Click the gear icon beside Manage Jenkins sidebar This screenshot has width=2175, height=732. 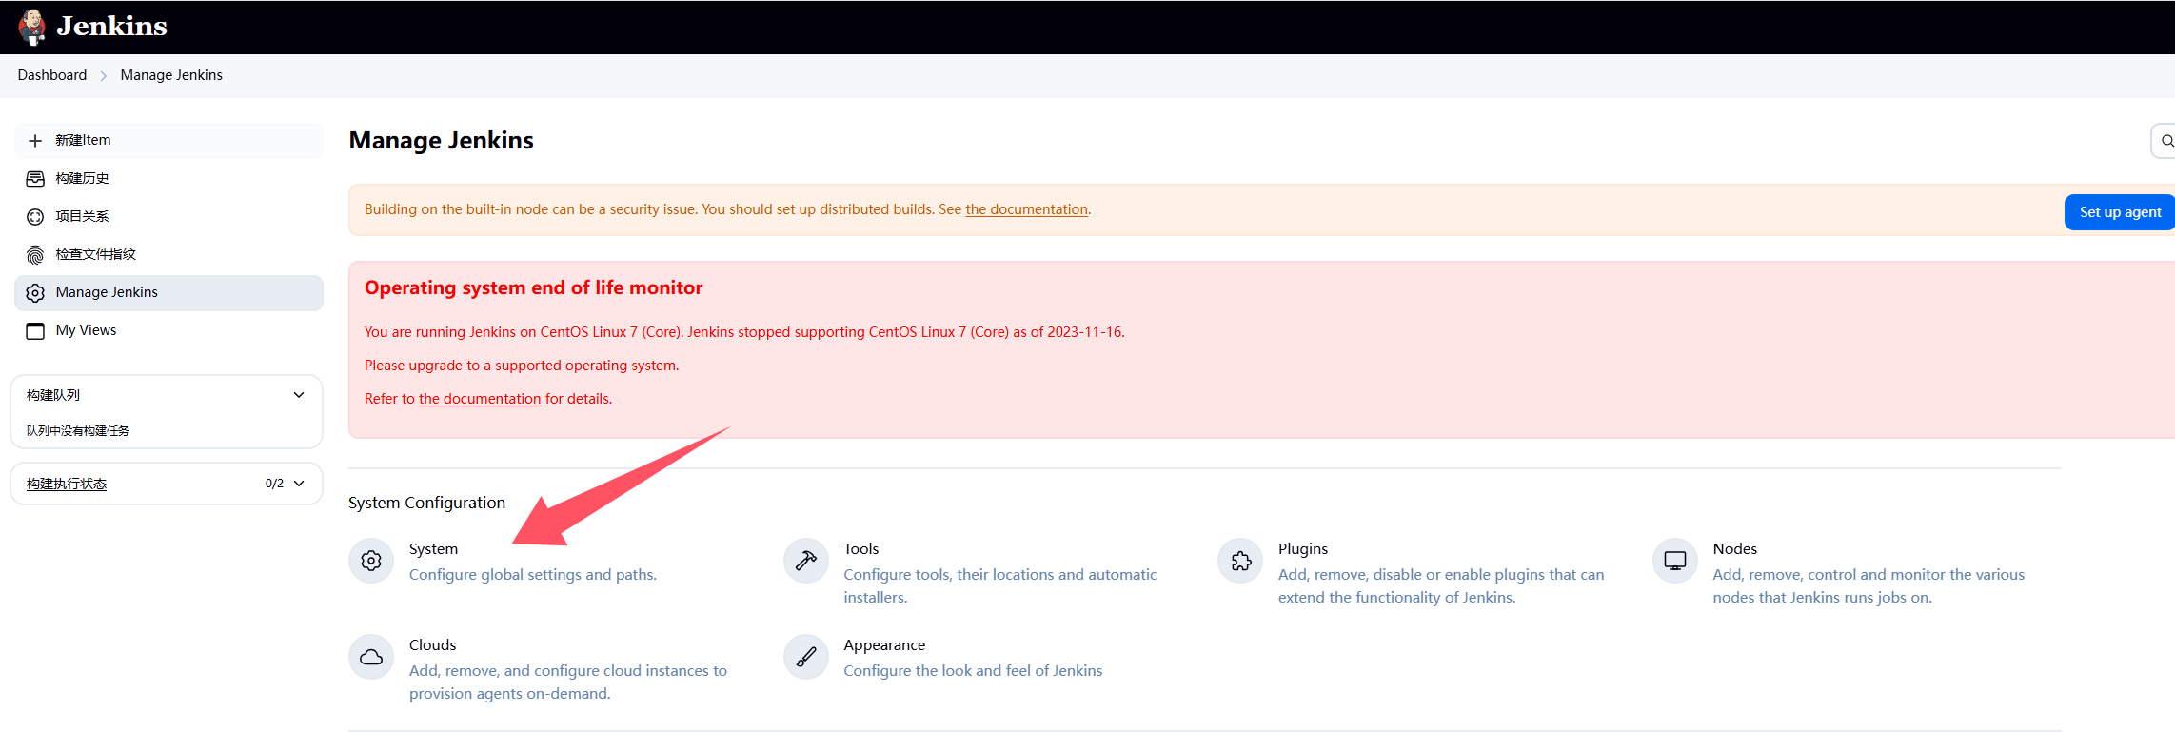click(35, 293)
